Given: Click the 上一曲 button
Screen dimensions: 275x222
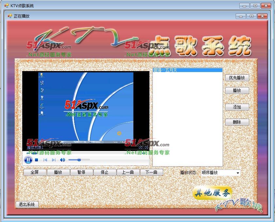Looking at the screenshot, I should click(128, 172).
